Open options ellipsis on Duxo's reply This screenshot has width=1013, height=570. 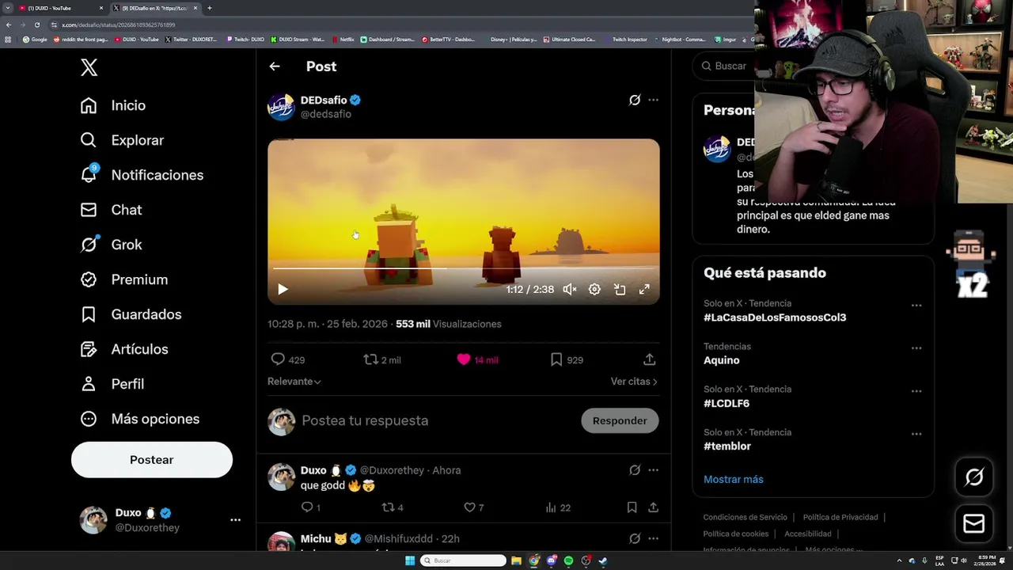click(653, 470)
